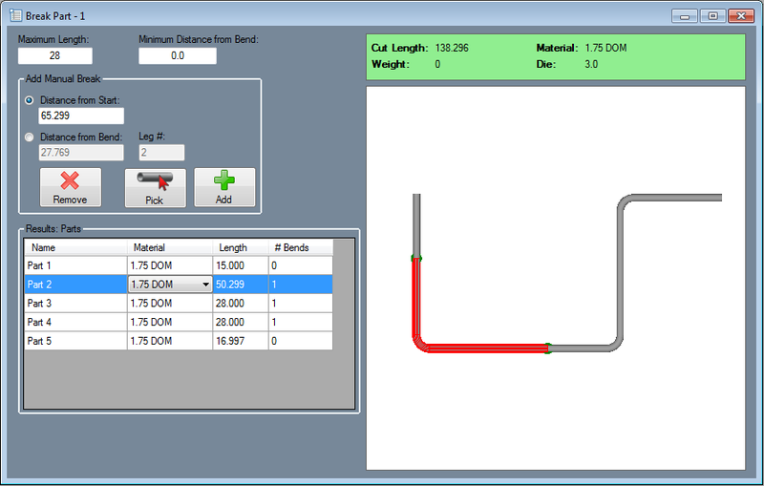Click the Leg # field
The width and height of the screenshot is (764, 486).
(161, 153)
